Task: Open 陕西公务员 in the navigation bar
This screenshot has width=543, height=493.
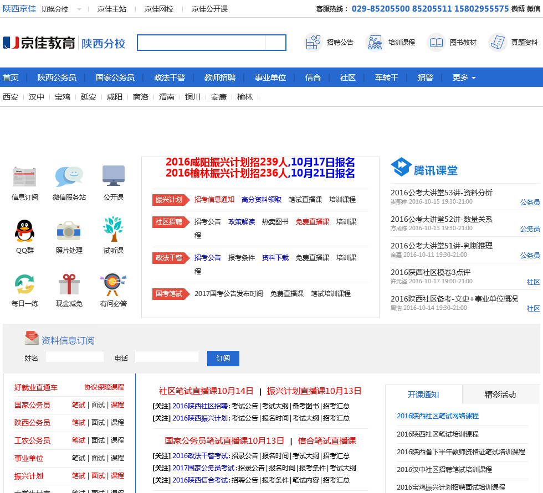Action: 57,77
